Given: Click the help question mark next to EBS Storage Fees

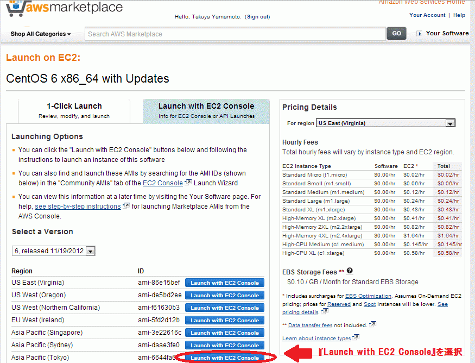Looking at the screenshot, I should [350, 271].
